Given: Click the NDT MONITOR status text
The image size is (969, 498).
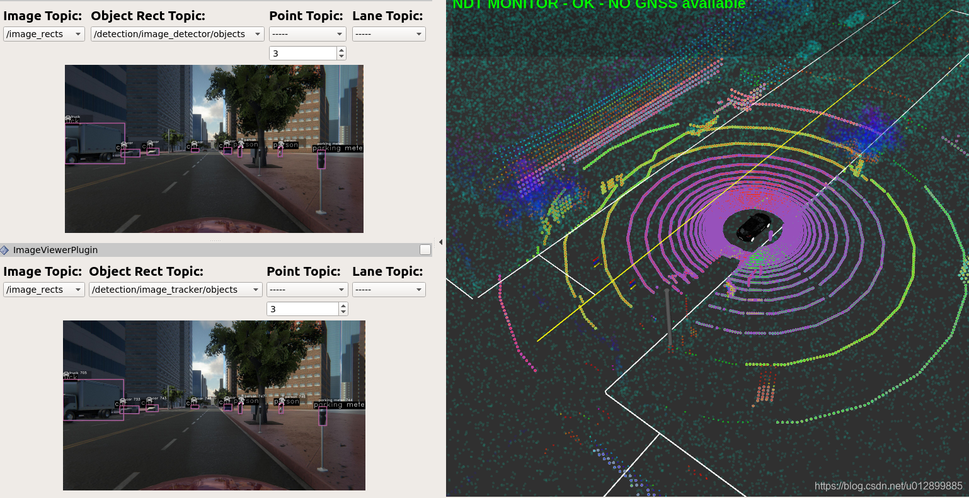Looking at the screenshot, I should pyautogui.click(x=599, y=5).
